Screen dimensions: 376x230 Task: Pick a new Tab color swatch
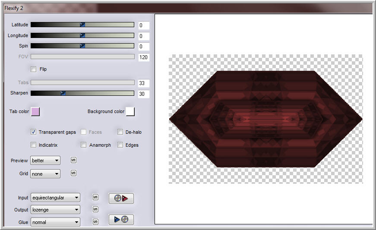point(36,112)
